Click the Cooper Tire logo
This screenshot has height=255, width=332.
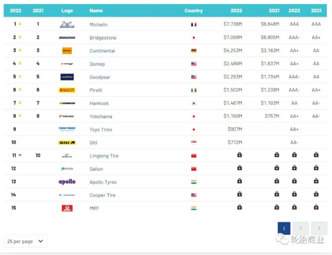[67, 195]
